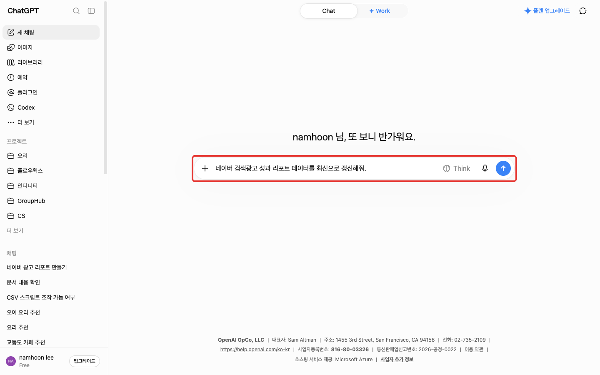Click the ChatGPT logo text
Viewport: 600px width, 375px height.
[x=23, y=11]
